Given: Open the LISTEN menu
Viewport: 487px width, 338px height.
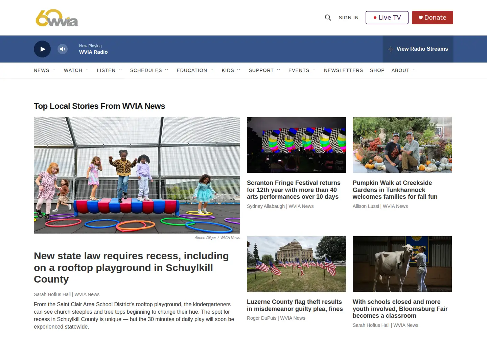Looking at the screenshot, I should pyautogui.click(x=106, y=70).
